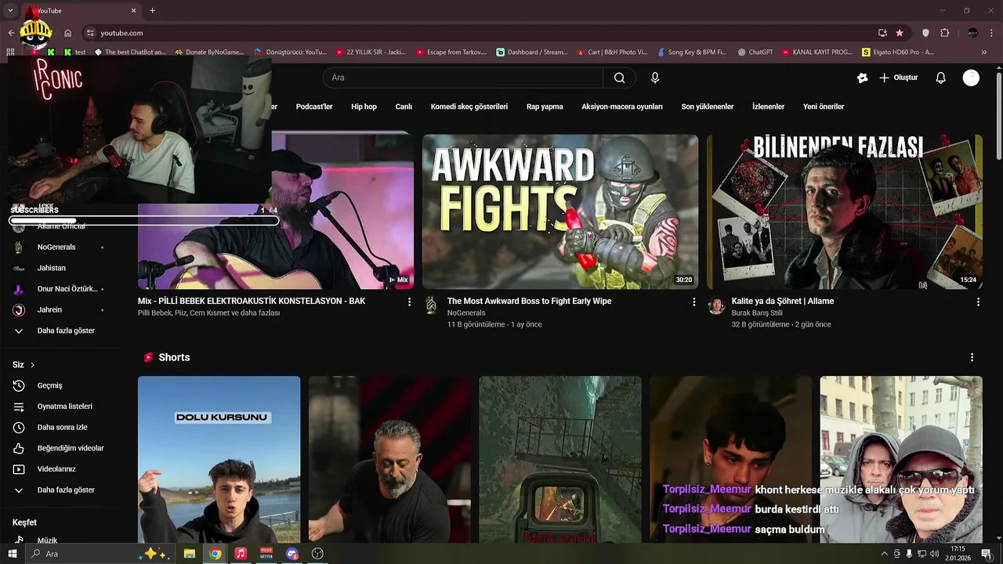Click the sparkle icon left of Oluştur
Viewport: 1003px width, 564px height.
(863, 78)
